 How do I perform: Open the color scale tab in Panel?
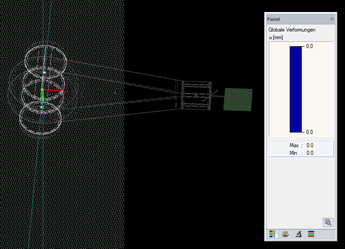272,234
